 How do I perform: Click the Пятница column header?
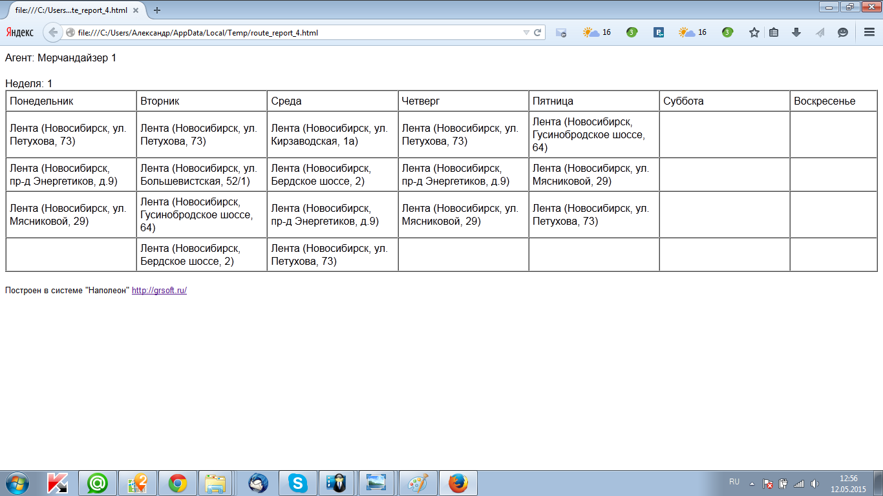coord(593,101)
